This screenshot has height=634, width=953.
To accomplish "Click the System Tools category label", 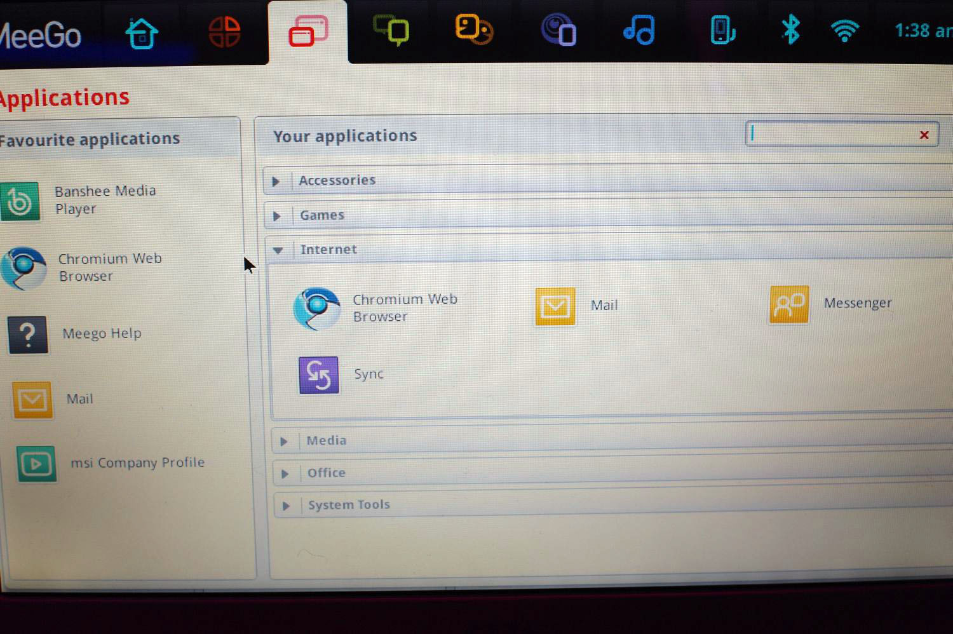I will coord(349,505).
